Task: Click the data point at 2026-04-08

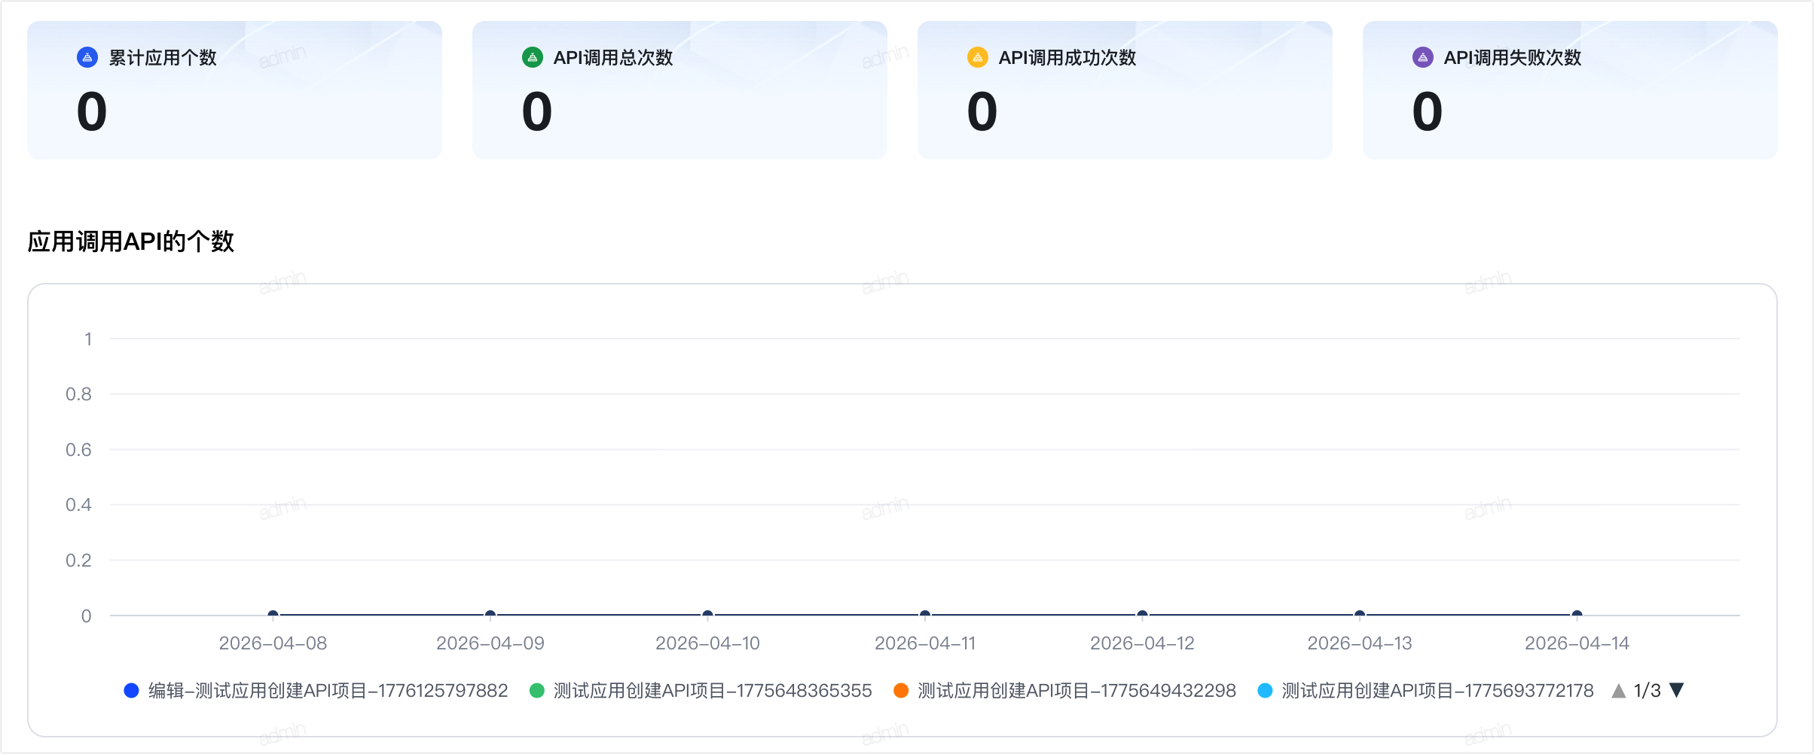Action: (273, 615)
